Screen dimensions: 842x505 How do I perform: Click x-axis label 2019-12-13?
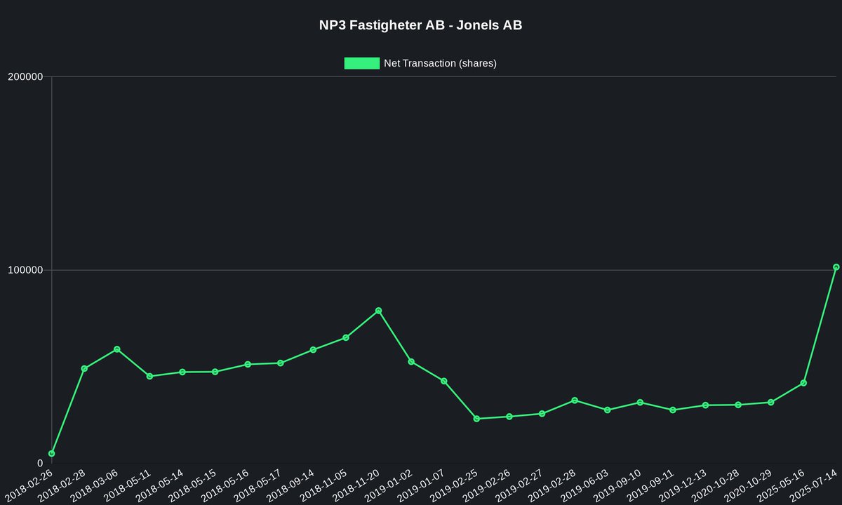(x=684, y=486)
